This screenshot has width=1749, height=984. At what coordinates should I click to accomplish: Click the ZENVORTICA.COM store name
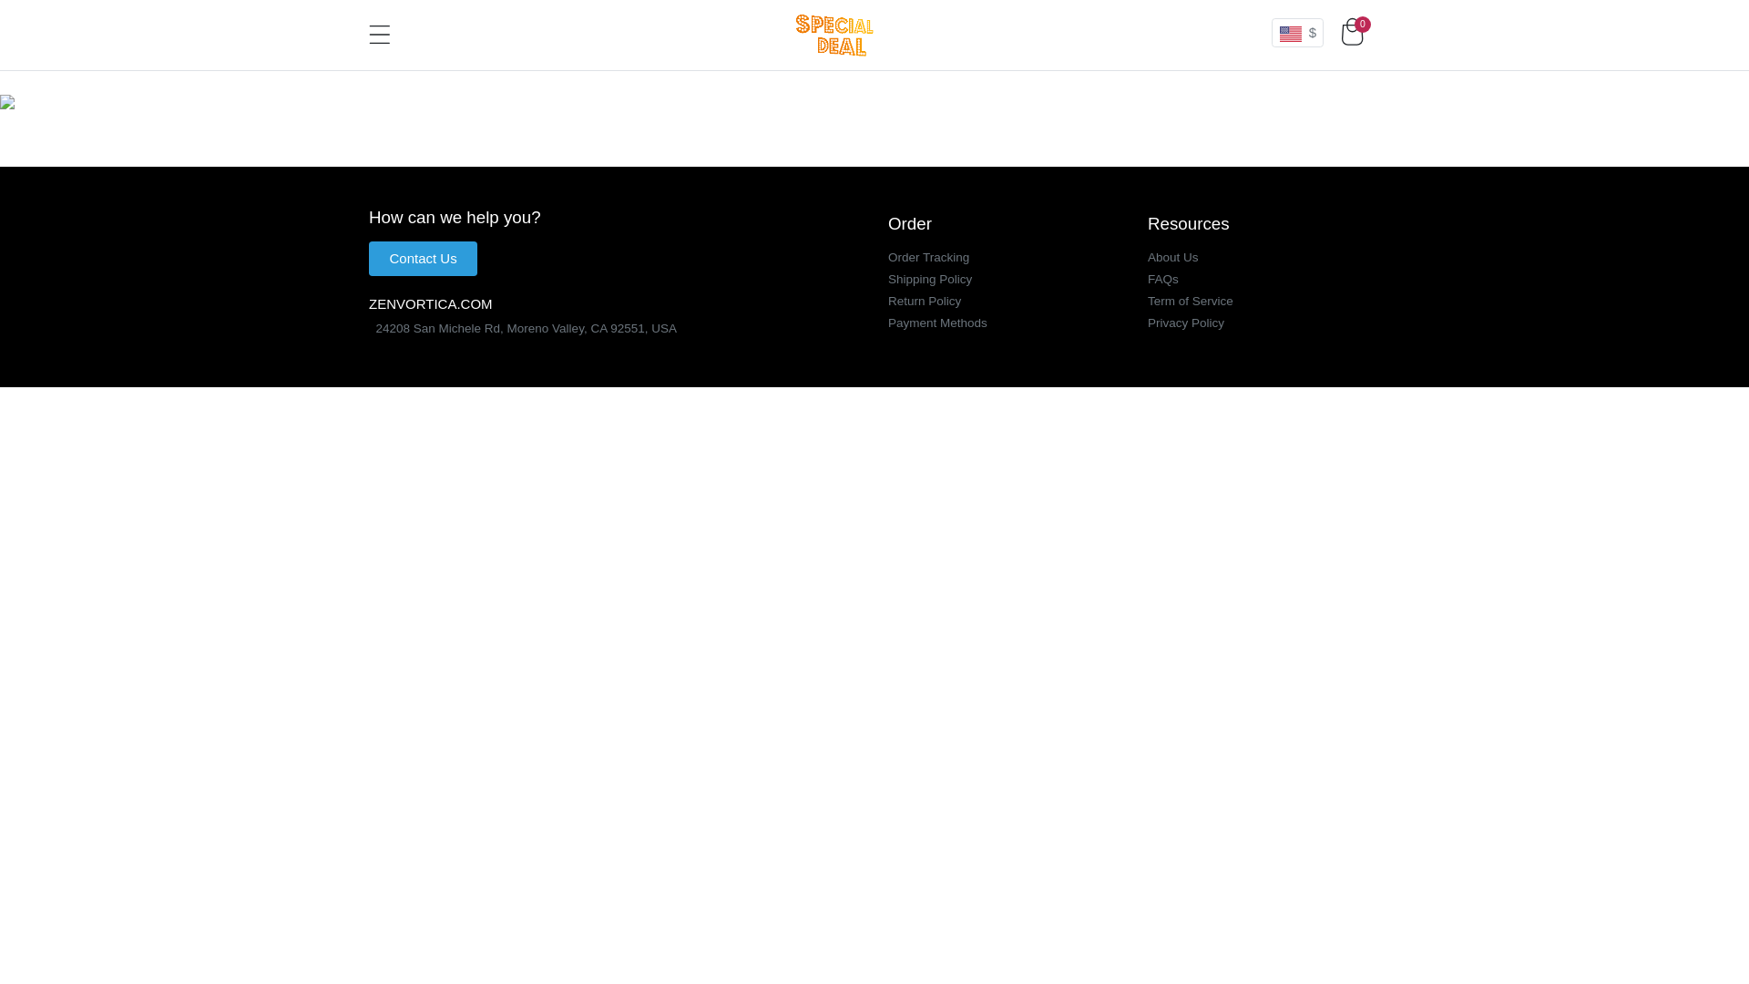[430, 304]
